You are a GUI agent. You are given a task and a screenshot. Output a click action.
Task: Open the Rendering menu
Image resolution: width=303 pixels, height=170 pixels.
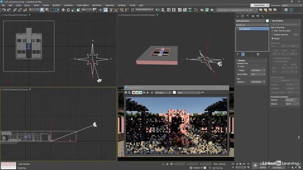click(97, 5)
